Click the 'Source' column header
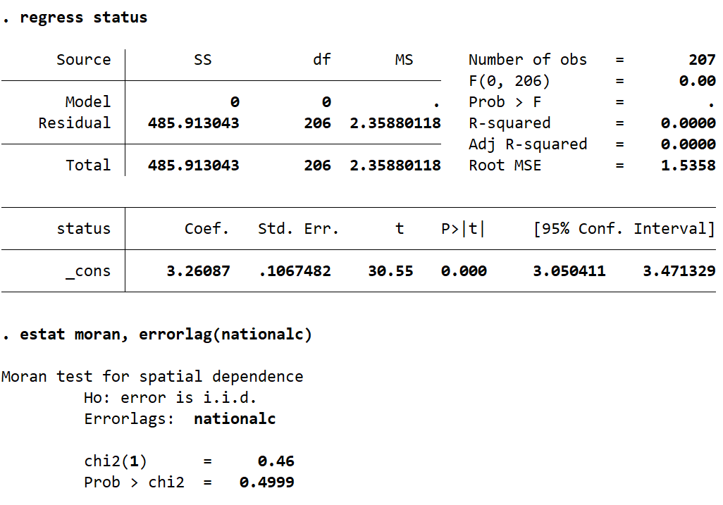Screen dimensions: 723x505 tap(83, 60)
